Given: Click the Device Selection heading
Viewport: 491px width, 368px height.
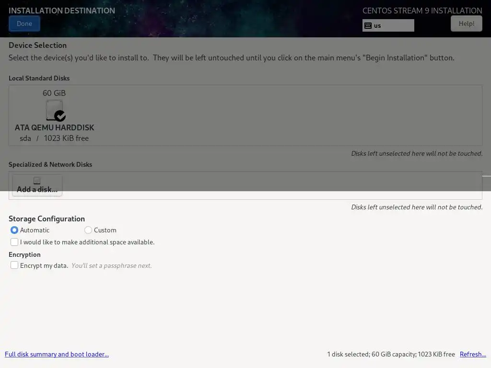Looking at the screenshot, I should tap(37, 46).
